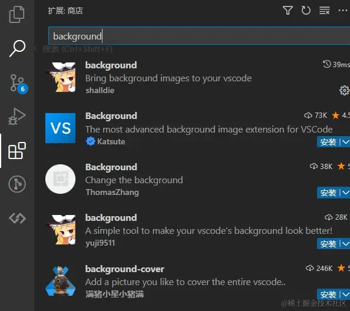Open Source Control with 6 changes
Image resolution: width=350 pixels, height=311 pixels.
tap(18, 84)
